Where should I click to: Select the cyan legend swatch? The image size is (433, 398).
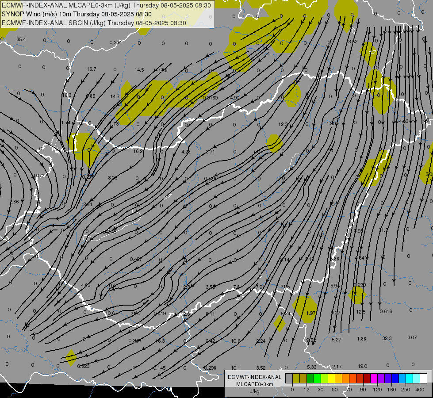click(x=409, y=378)
